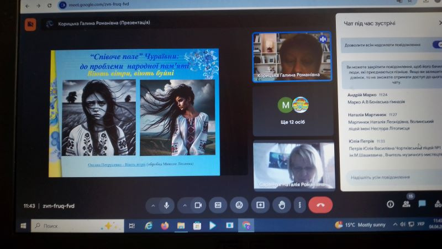The image size is (442, 249).
Task: Select Корицька Галина Романівна video tile
Action: click(292, 57)
